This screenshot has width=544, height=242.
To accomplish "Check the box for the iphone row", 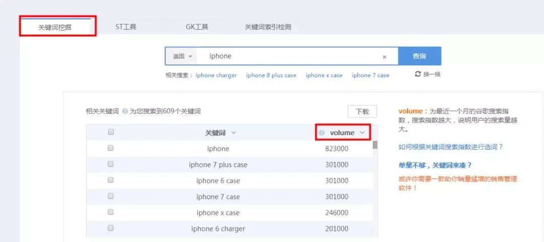I will pyautogui.click(x=111, y=148).
